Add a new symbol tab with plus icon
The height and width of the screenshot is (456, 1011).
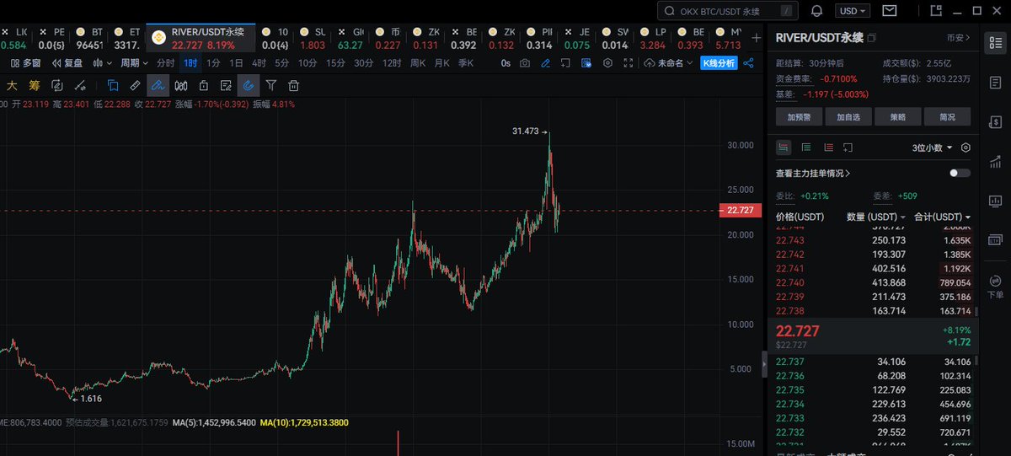tap(756, 37)
